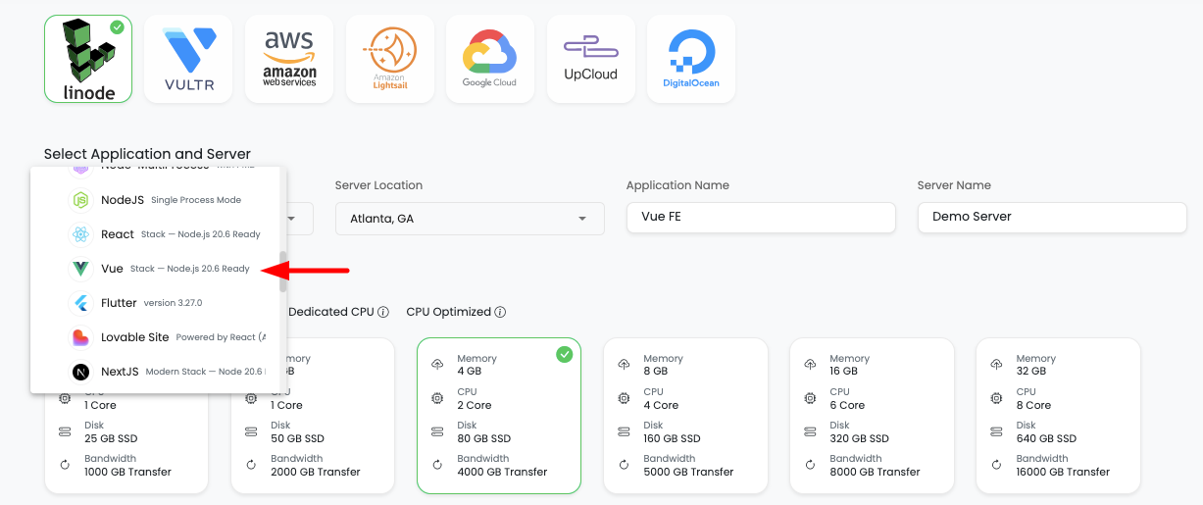Click memory icon on 8 GB plan

coord(624,365)
